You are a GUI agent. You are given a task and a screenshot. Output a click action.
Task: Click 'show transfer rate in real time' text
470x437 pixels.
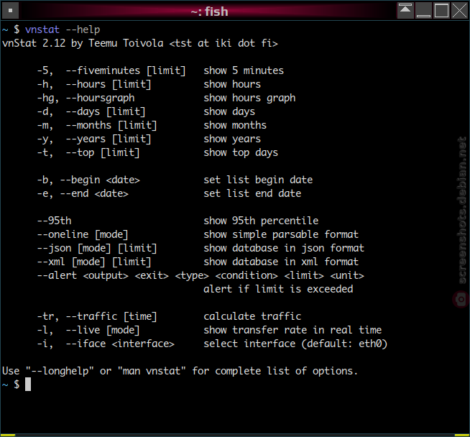pyautogui.click(x=292, y=331)
